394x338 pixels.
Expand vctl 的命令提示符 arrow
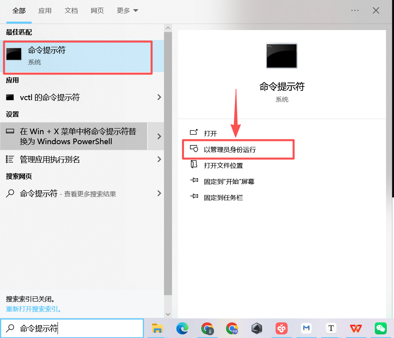159,97
